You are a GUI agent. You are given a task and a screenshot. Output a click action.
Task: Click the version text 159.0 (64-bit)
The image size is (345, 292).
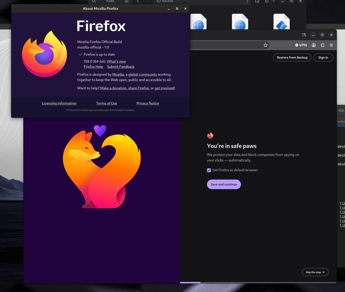[x=94, y=61]
